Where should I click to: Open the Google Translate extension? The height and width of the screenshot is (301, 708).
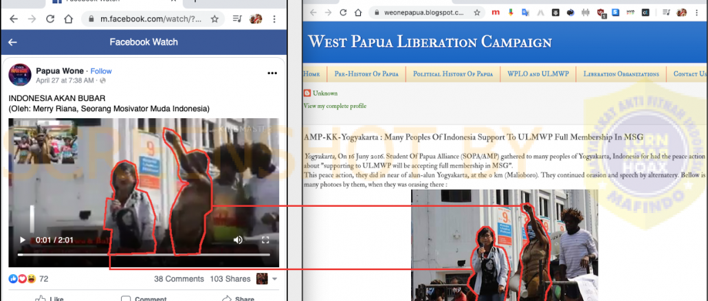click(x=525, y=12)
